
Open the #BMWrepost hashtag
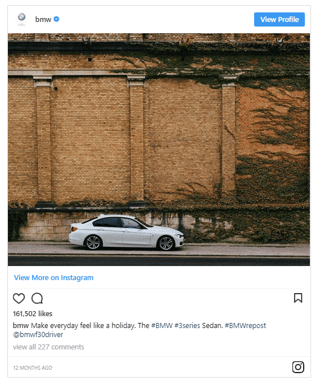[x=245, y=325]
